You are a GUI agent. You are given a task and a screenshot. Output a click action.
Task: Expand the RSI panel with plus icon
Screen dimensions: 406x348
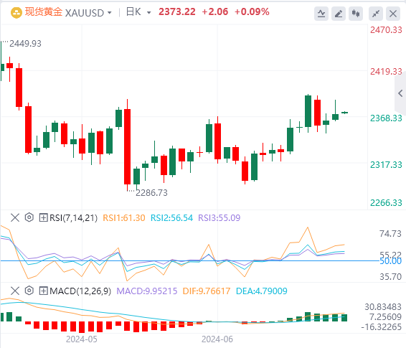tap(43, 217)
